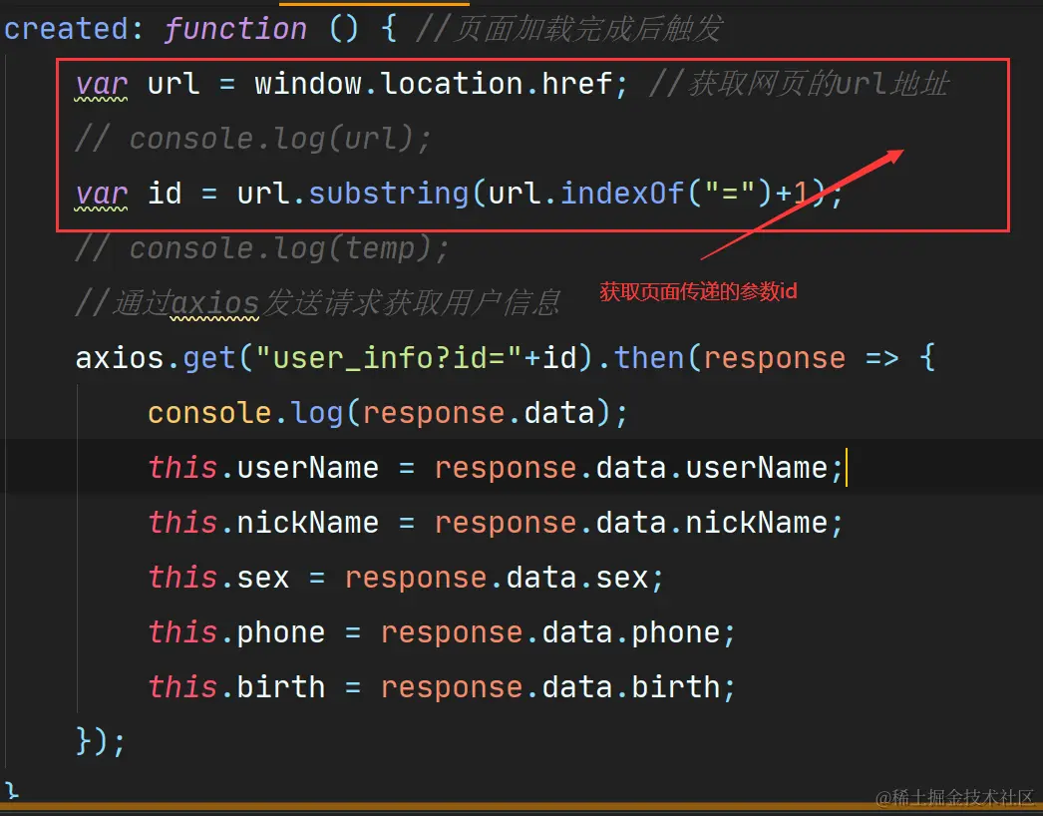Click the 'function' keyword on the first line
1043x816 pixels.
[x=235, y=29]
